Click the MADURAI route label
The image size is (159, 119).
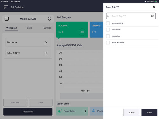(x=116, y=36)
